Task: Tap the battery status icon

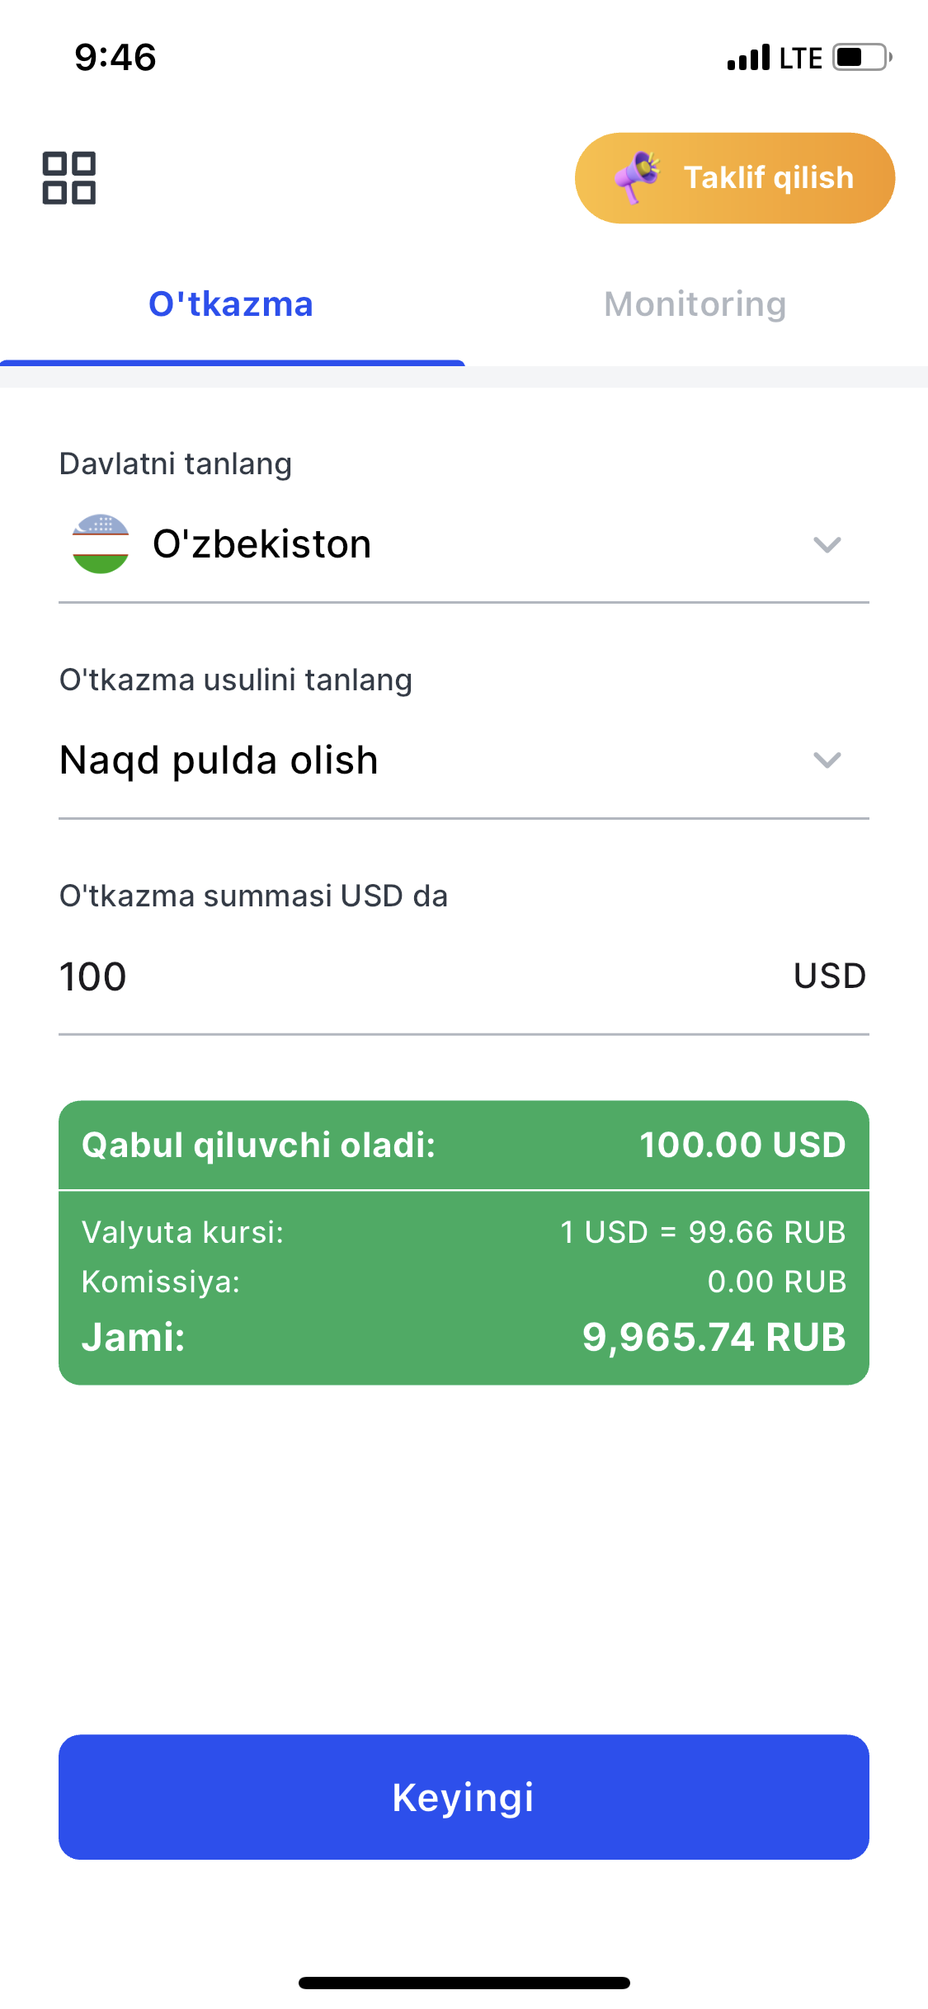Action: pyautogui.click(x=862, y=58)
